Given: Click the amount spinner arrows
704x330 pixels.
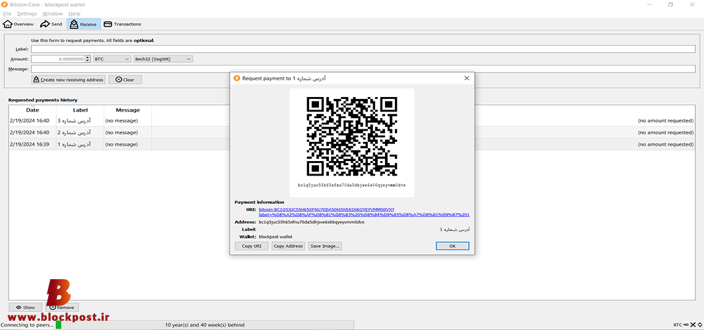Looking at the screenshot, I should click(x=88, y=59).
